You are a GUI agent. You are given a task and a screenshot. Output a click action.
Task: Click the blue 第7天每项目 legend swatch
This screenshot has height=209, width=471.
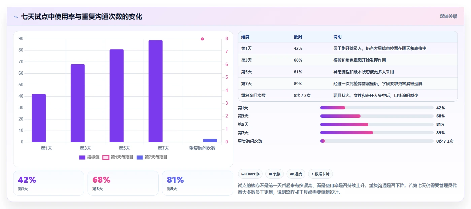[140, 157]
